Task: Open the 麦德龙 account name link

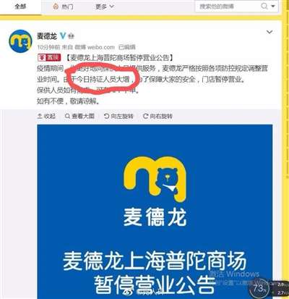Action: click(x=47, y=36)
